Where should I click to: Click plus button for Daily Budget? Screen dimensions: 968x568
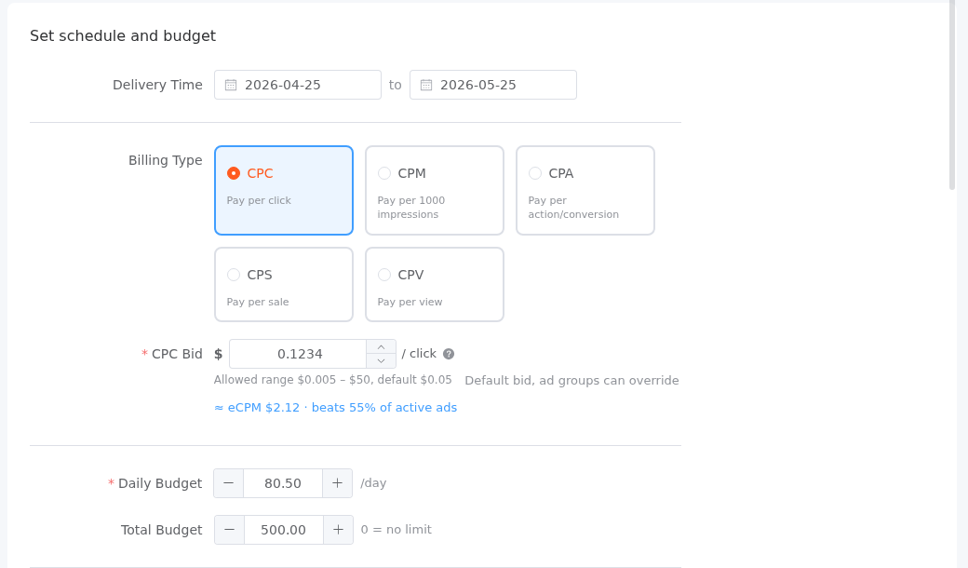click(337, 483)
